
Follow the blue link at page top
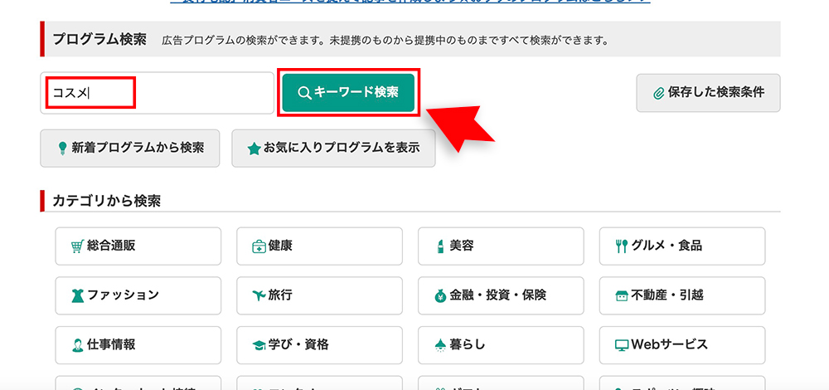pos(410,2)
